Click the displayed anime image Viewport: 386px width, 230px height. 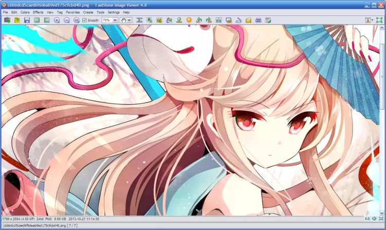coord(190,120)
